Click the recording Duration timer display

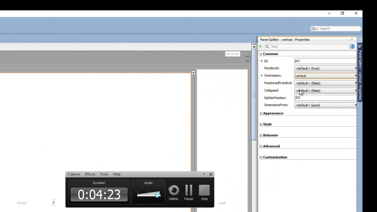99,195
